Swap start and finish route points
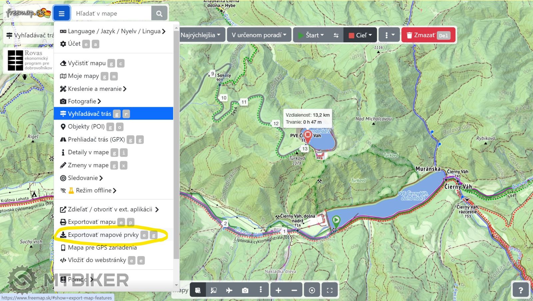 tap(336, 35)
